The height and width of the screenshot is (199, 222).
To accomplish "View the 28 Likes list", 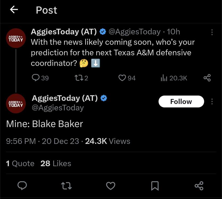I will click(56, 163).
